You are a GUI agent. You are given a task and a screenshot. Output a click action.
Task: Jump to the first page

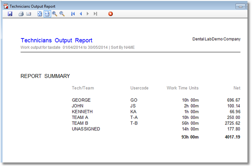click(x=73, y=14)
